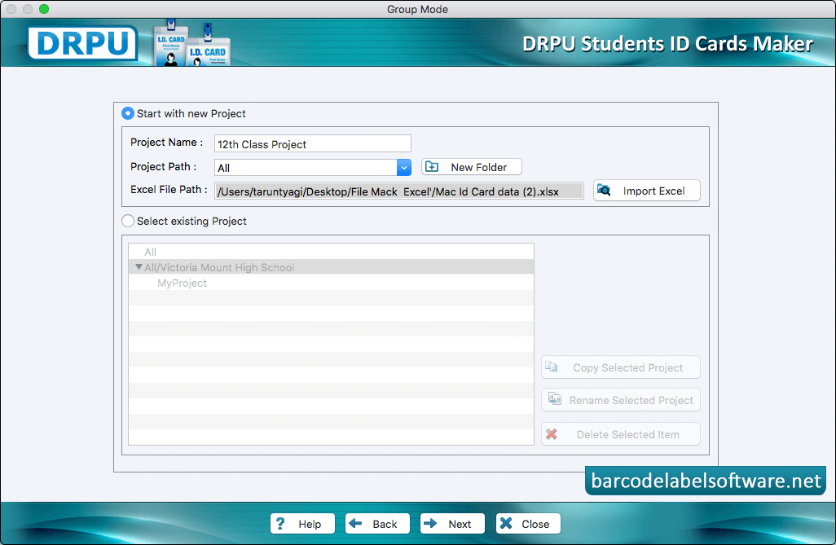836x545 pixels.
Task: Choose the Select existing Project option
Action: click(x=127, y=221)
